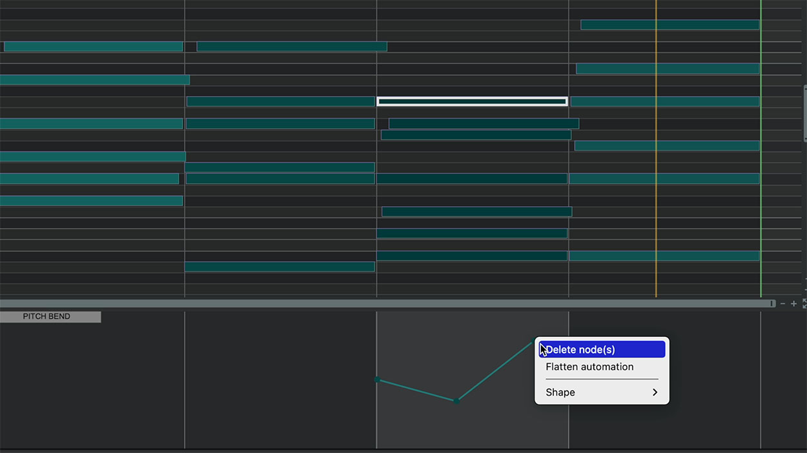This screenshot has height=453, width=807.
Task: Expand the Shape submenu
Action: tap(601, 392)
